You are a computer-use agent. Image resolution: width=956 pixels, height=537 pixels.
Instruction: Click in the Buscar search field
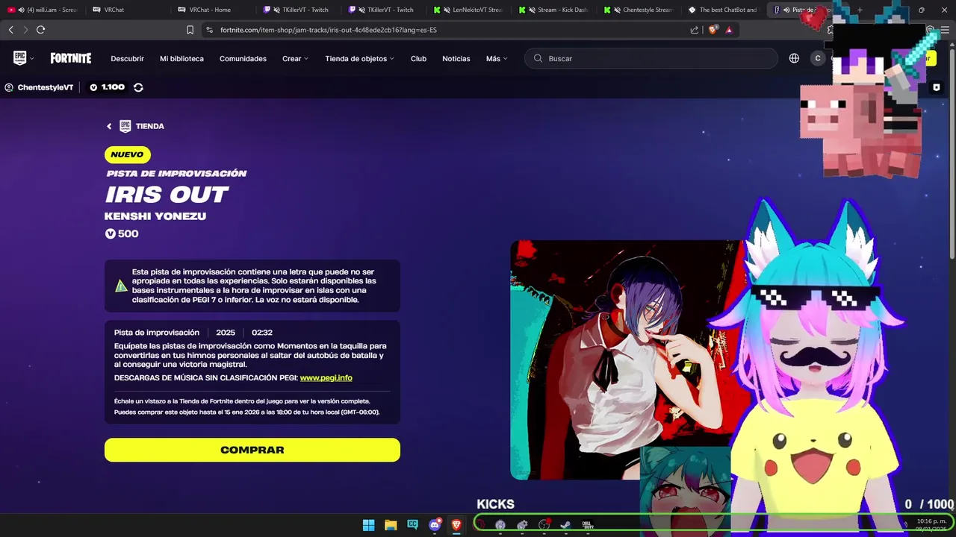point(651,58)
